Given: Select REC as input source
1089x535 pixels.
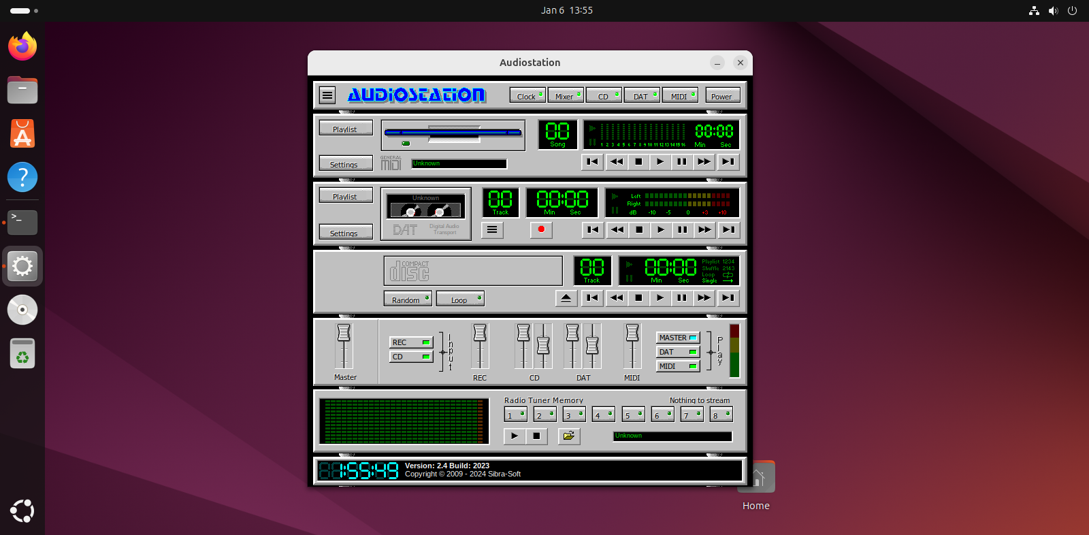Looking at the screenshot, I should pos(411,342).
